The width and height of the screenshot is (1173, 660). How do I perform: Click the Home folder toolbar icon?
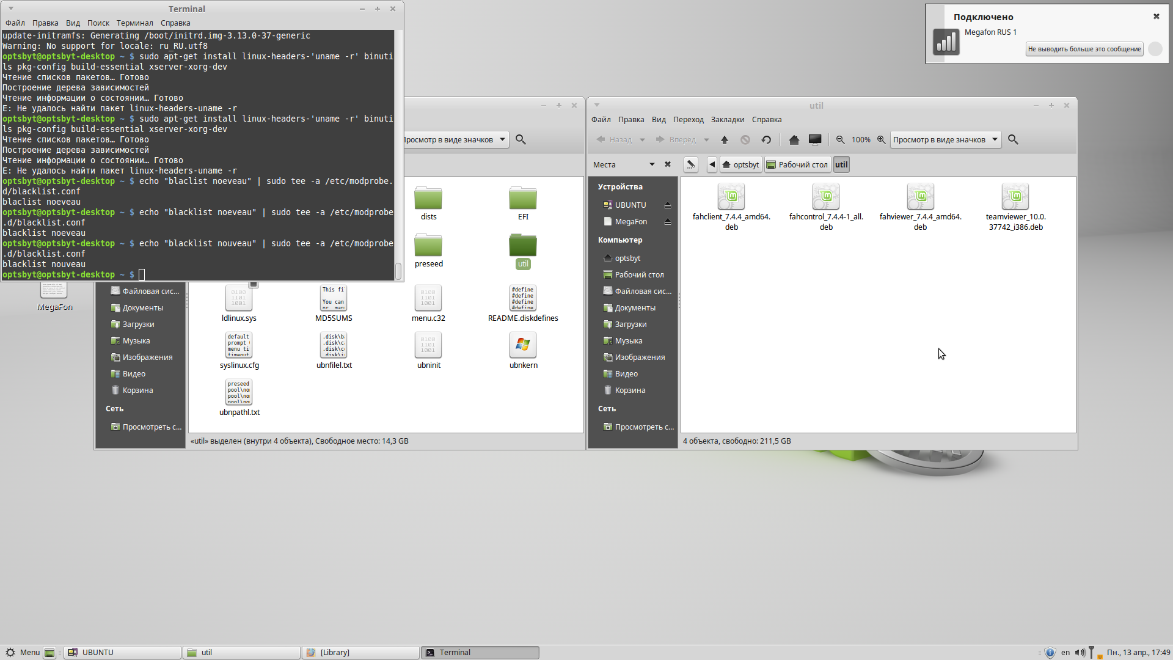(794, 140)
